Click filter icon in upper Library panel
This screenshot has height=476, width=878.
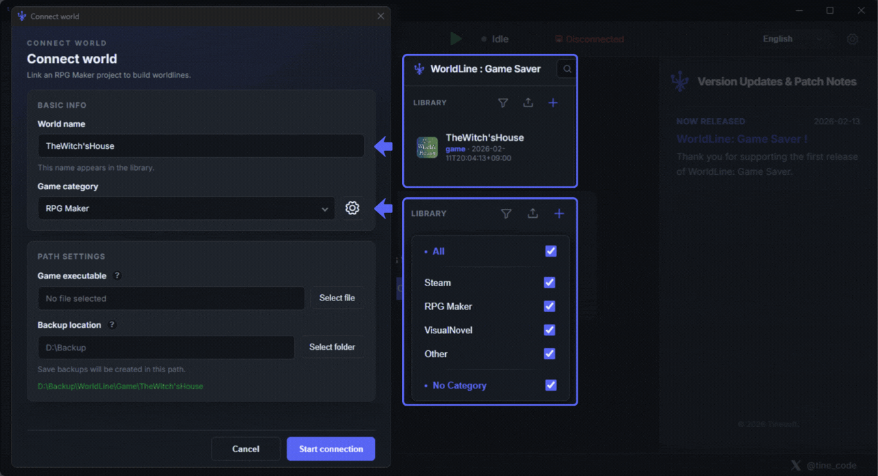[503, 103]
